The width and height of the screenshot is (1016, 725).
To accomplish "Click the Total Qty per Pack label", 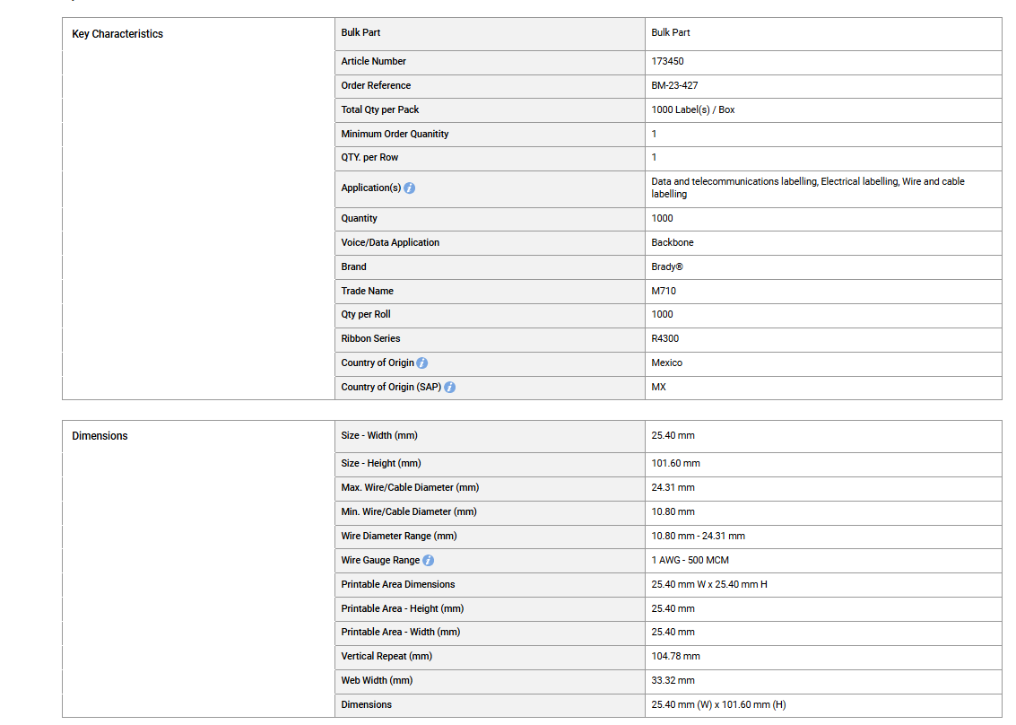I will click(x=380, y=109).
